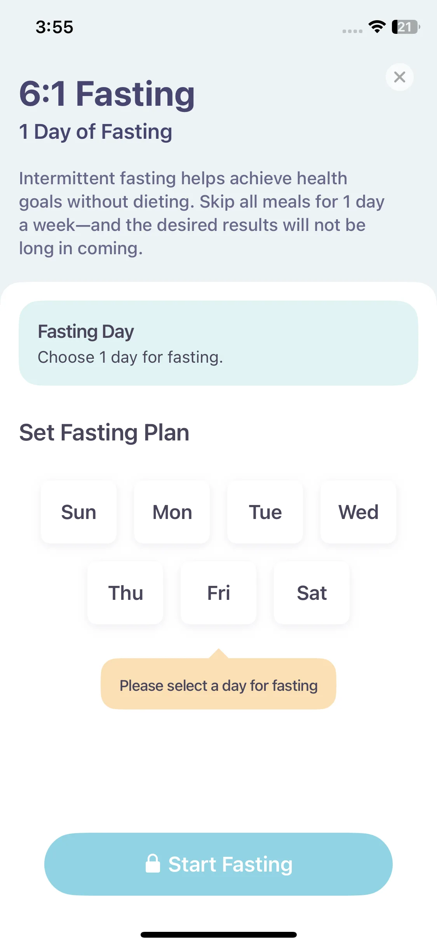Pick Sat as the fasting day
Screen dimensions: 437x947
tap(312, 593)
